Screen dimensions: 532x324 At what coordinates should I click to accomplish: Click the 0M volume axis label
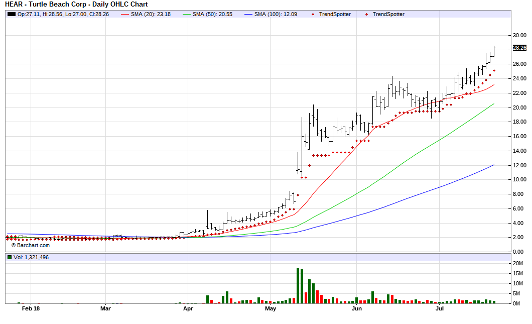(x=516, y=303)
